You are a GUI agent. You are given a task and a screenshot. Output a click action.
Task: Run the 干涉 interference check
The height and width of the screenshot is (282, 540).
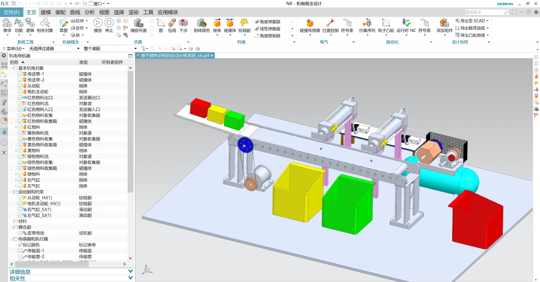coord(183,26)
